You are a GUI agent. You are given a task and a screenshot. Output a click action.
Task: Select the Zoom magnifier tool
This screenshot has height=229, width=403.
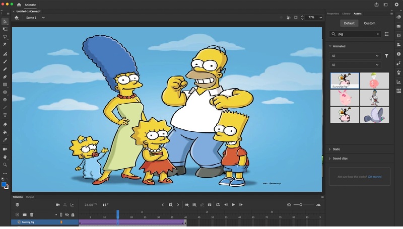[x=5, y=165]
